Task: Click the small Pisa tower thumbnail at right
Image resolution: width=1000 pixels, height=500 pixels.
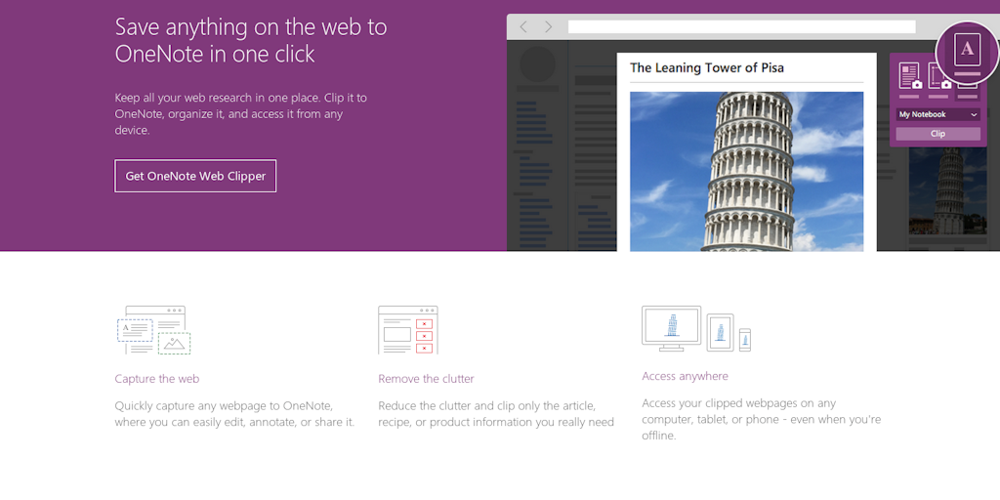Action: [949, 191]
